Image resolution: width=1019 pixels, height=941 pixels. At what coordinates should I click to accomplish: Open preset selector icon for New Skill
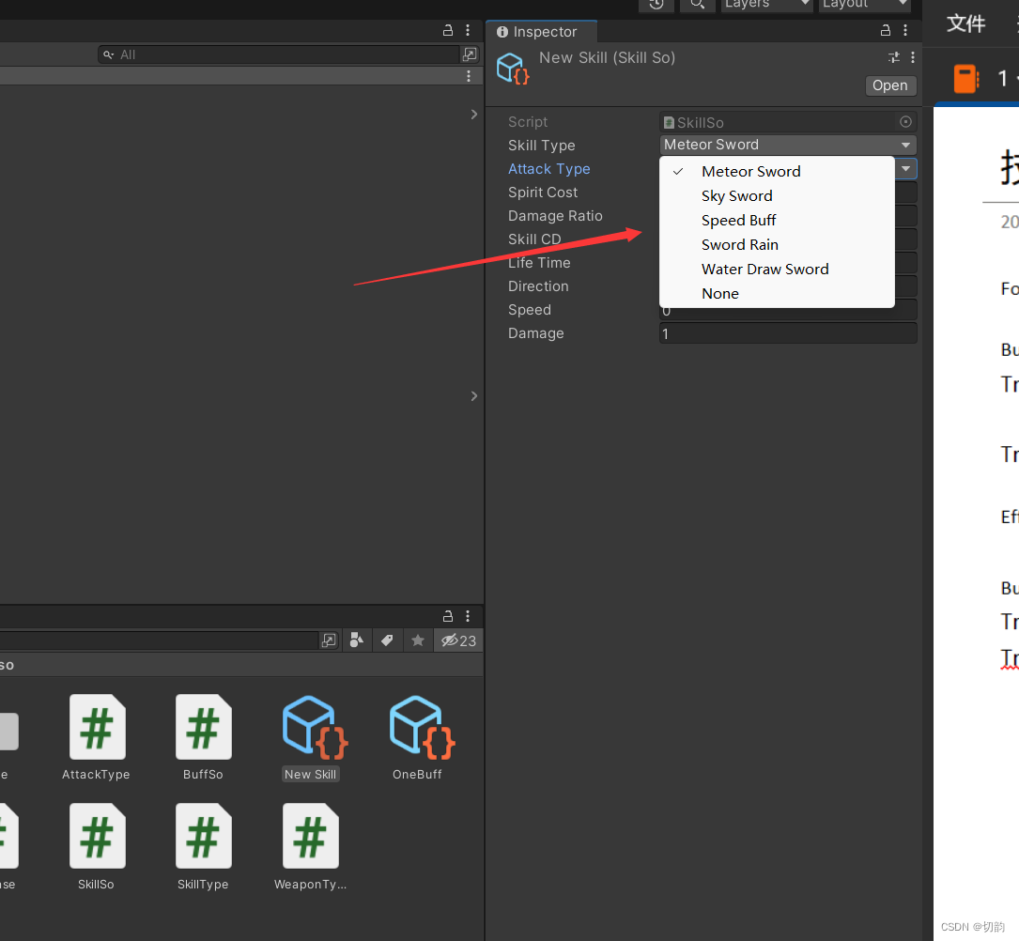[x=894, y=57]
